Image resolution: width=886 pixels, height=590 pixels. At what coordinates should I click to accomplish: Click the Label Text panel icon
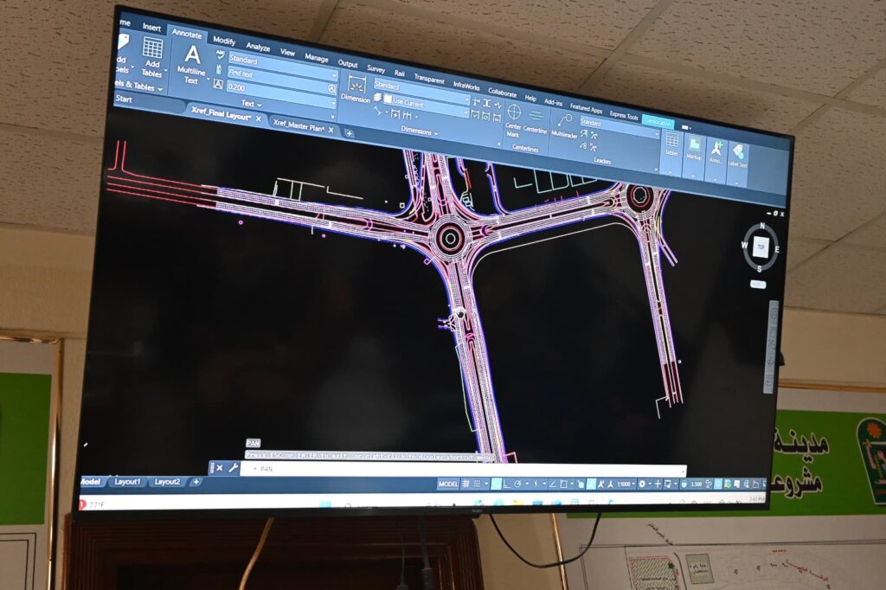point(738,157)
